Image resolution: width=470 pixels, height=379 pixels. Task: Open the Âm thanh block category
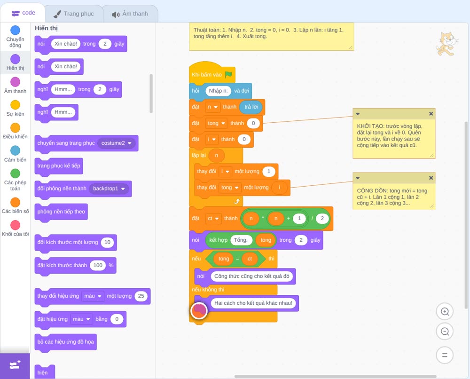(15, 86)
